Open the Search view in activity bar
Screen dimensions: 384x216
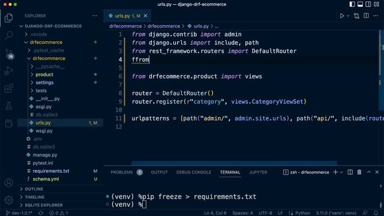[8, 35]
